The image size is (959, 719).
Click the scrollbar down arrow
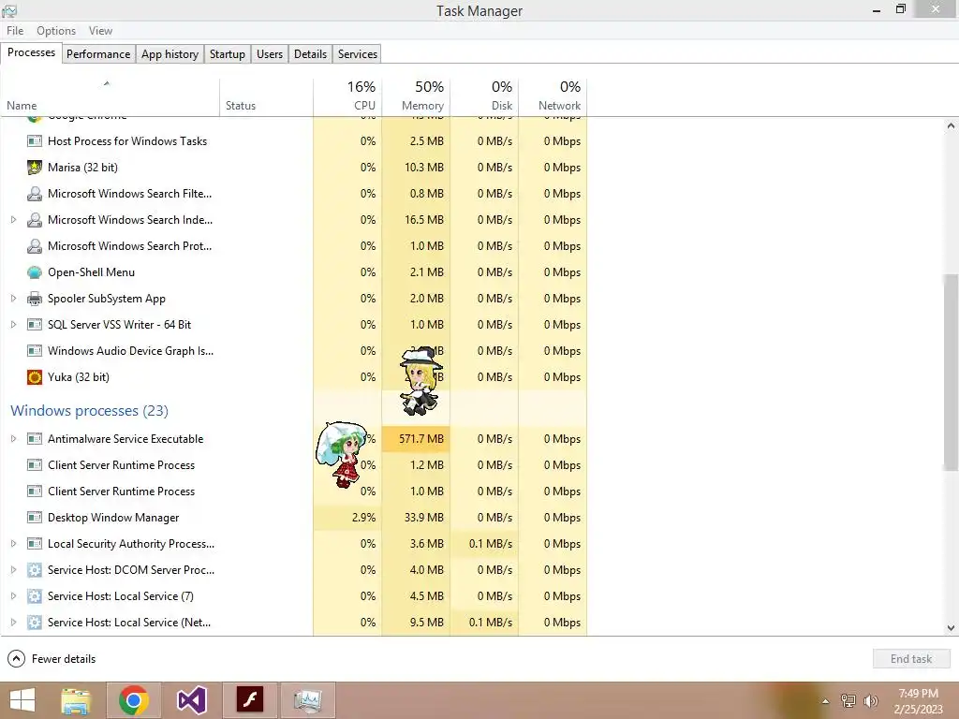[951, 627]
